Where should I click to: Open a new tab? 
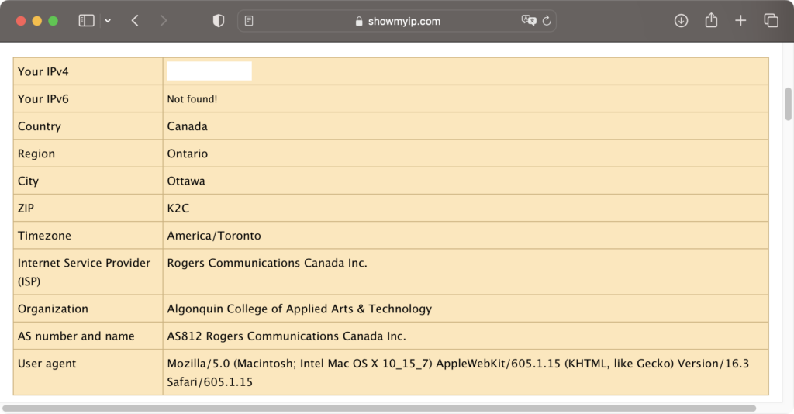coord(740,21)
